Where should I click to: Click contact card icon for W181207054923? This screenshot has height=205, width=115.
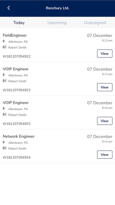[x=5, y=81]
